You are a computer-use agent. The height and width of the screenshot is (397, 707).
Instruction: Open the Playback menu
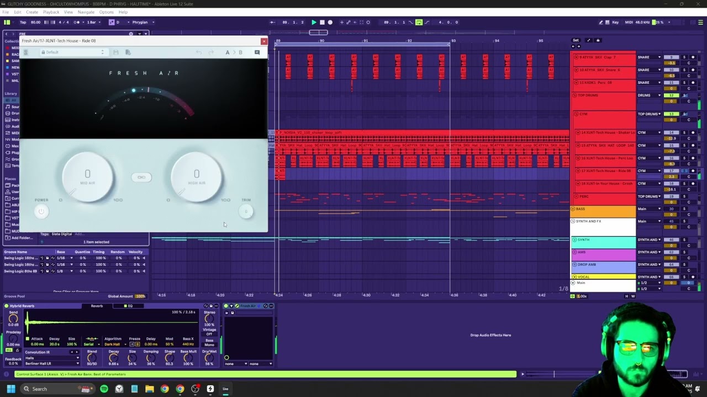51,12
